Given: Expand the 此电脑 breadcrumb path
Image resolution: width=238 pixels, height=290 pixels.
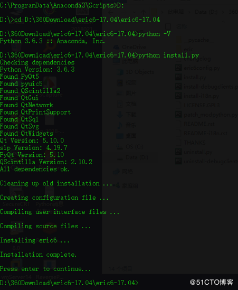Looking at the screenshot, I should click(x=176, y=12).
